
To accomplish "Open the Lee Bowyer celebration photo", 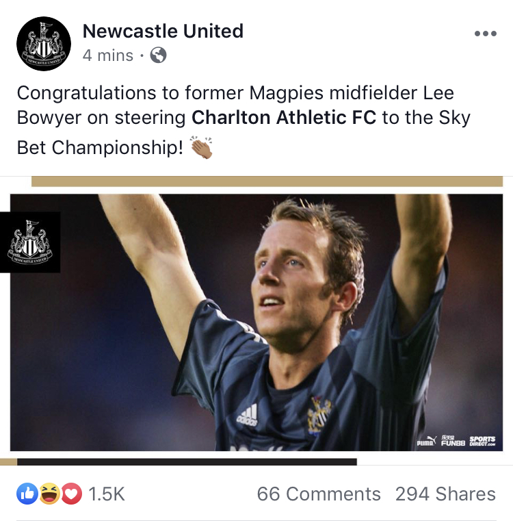I will pyautogui.click(x=256, y=322).
